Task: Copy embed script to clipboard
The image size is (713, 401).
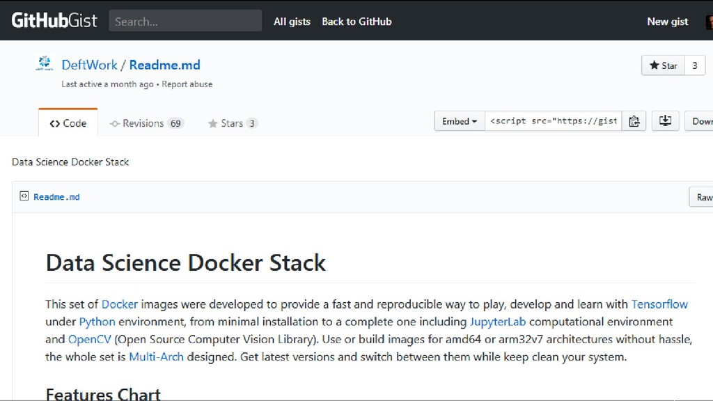Action: (x=634, y=121)
